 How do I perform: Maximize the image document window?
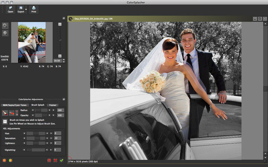[260, 19]
